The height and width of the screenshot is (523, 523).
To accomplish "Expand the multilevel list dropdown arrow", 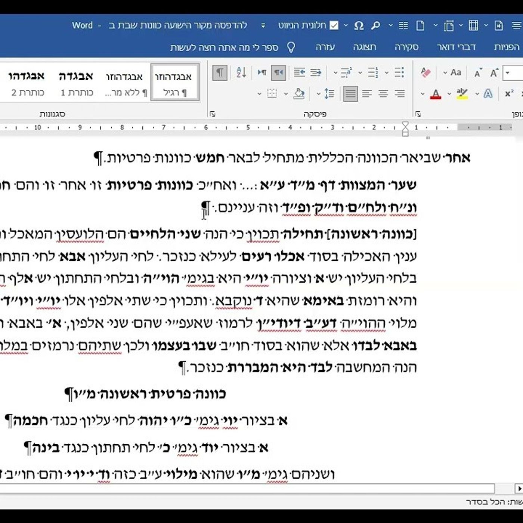I will pyautogui.click(x=335, y=72).
